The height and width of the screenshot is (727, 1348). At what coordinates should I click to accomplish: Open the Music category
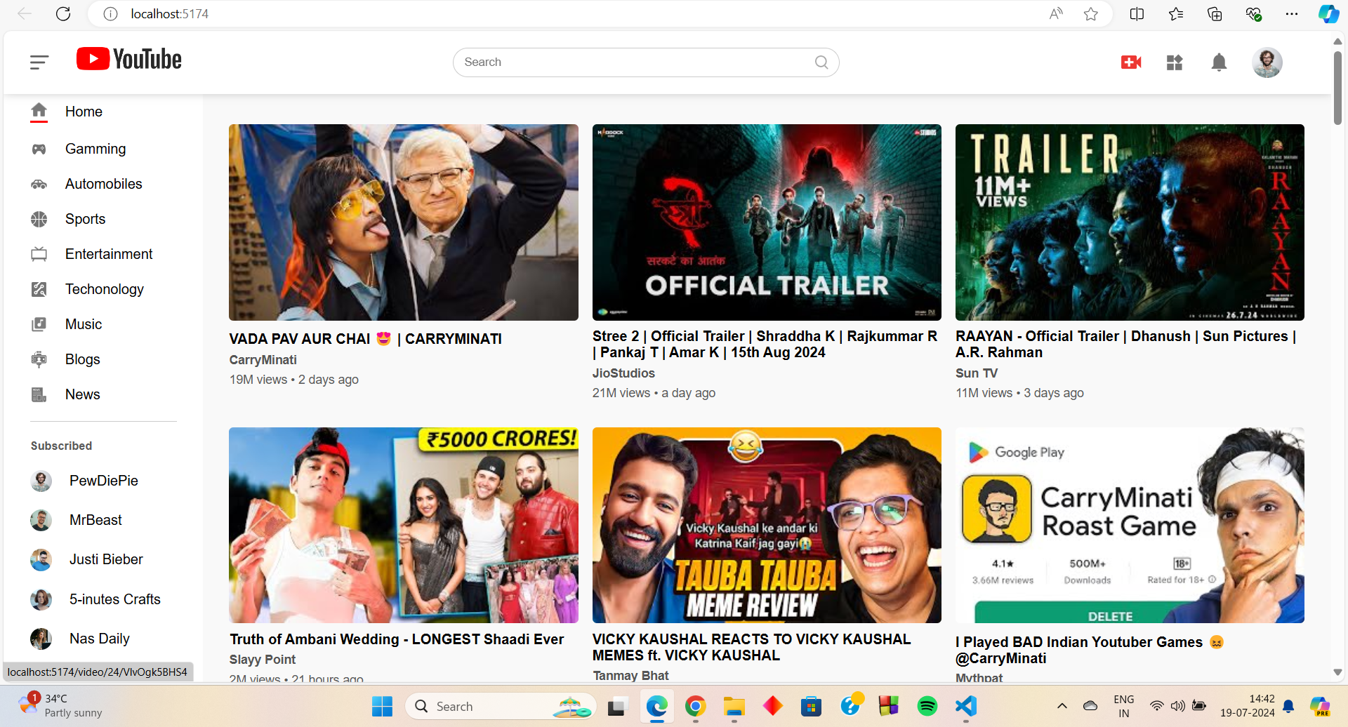point(84,324)
